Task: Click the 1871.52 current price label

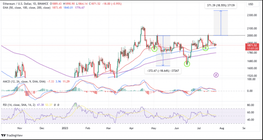Action: (x=252, y=44)
